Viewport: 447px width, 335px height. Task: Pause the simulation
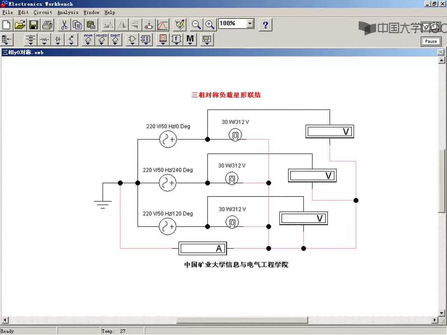431,41
